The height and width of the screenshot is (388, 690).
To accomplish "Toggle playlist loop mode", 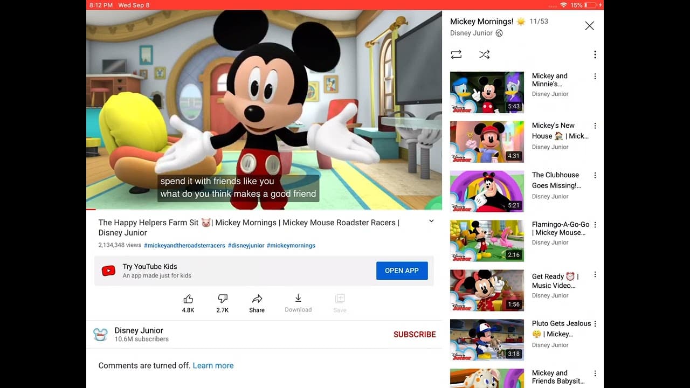I will click(x=456, y=54).
